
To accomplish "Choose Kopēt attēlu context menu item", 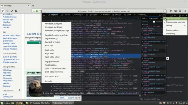I will coord(56,54).
